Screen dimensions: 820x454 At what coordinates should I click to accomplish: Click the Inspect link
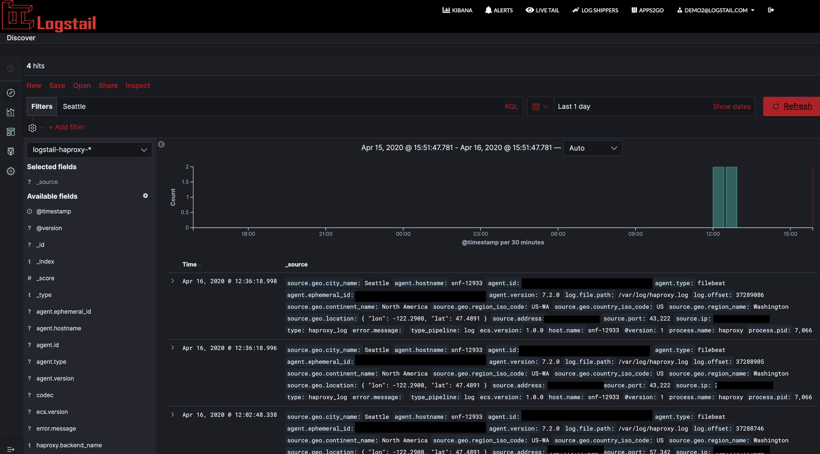click(x=138, y=85)
